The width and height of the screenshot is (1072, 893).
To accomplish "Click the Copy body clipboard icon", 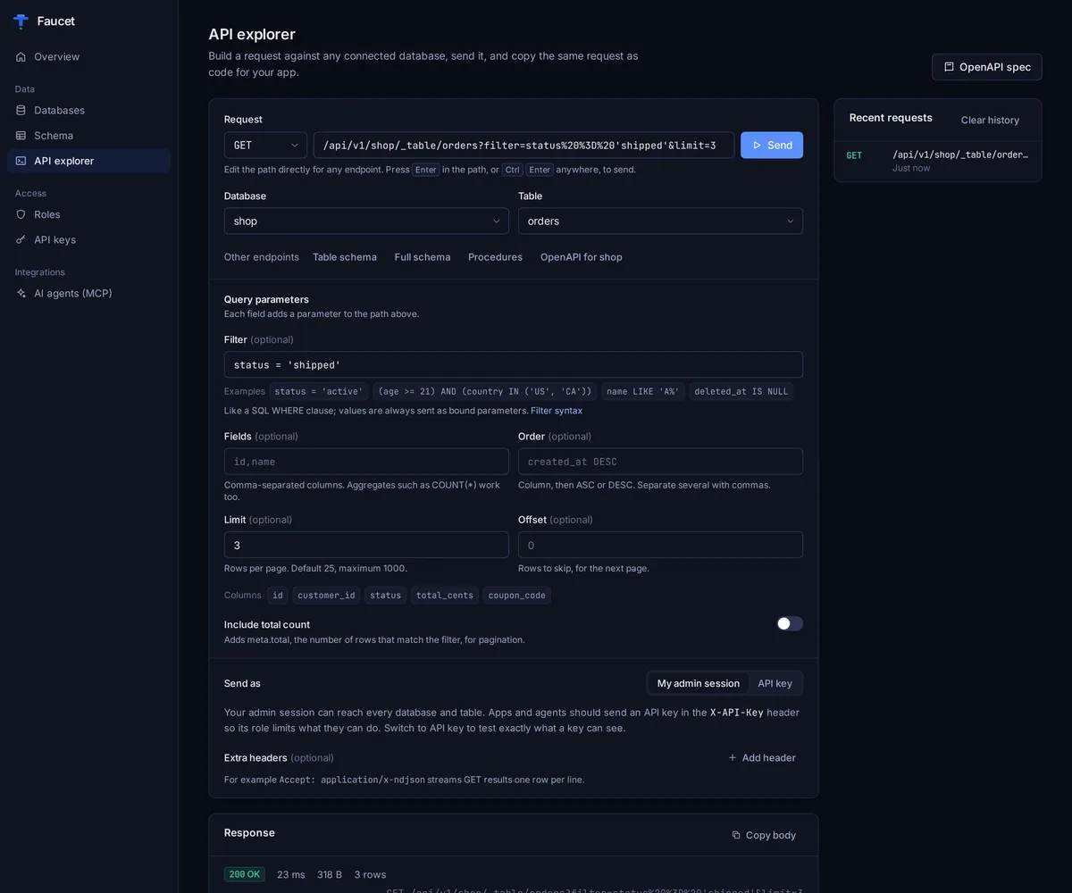I will (x=736, y=835).
